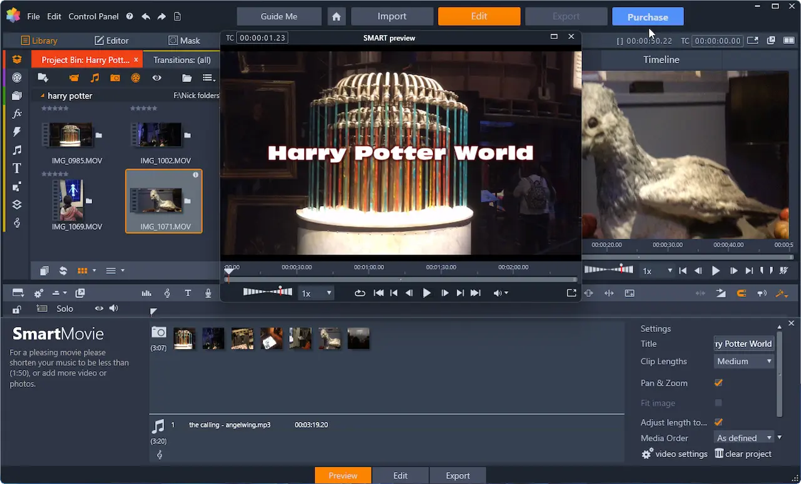
Task: Select the Title creation T icon near the microphone
Action: 188,292
